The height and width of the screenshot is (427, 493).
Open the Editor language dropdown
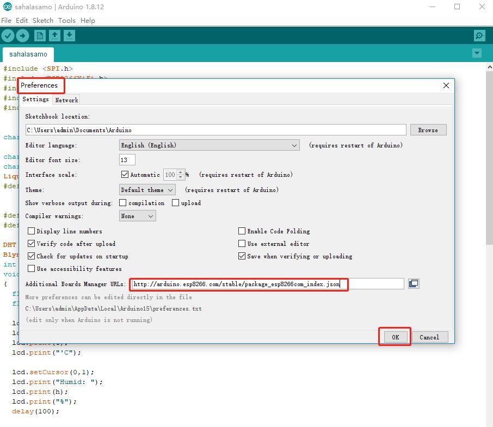pos(209,145)
